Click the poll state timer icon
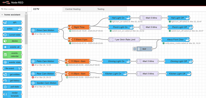 (5, 87)
